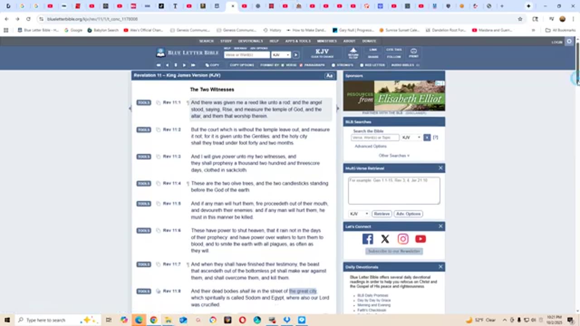This screenshot has width=580, height=326.
Task: Go to the previous chapter using the double-left arrow
Action: click(158, 65)
